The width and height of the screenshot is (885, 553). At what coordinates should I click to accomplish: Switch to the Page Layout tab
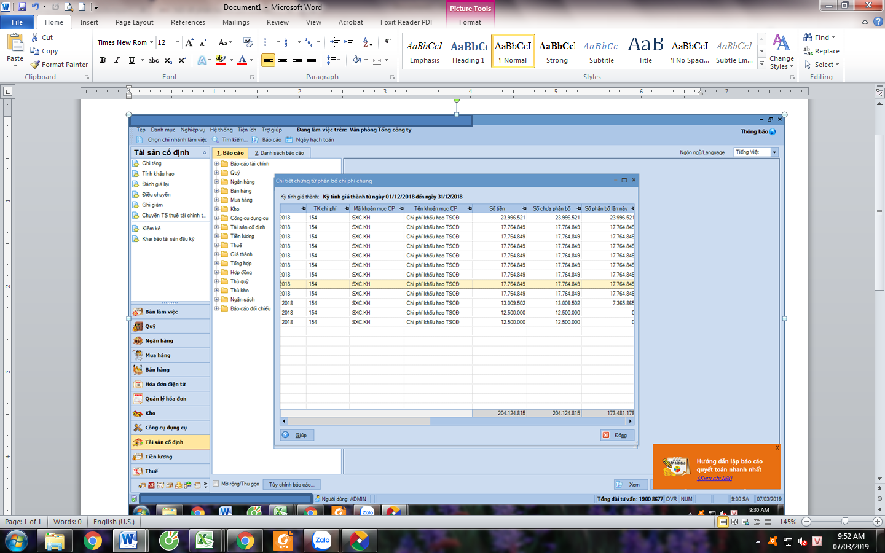point(134,22)
